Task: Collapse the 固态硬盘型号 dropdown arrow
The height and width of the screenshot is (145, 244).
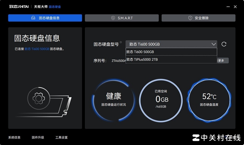Action: click(x=214, y=44)
